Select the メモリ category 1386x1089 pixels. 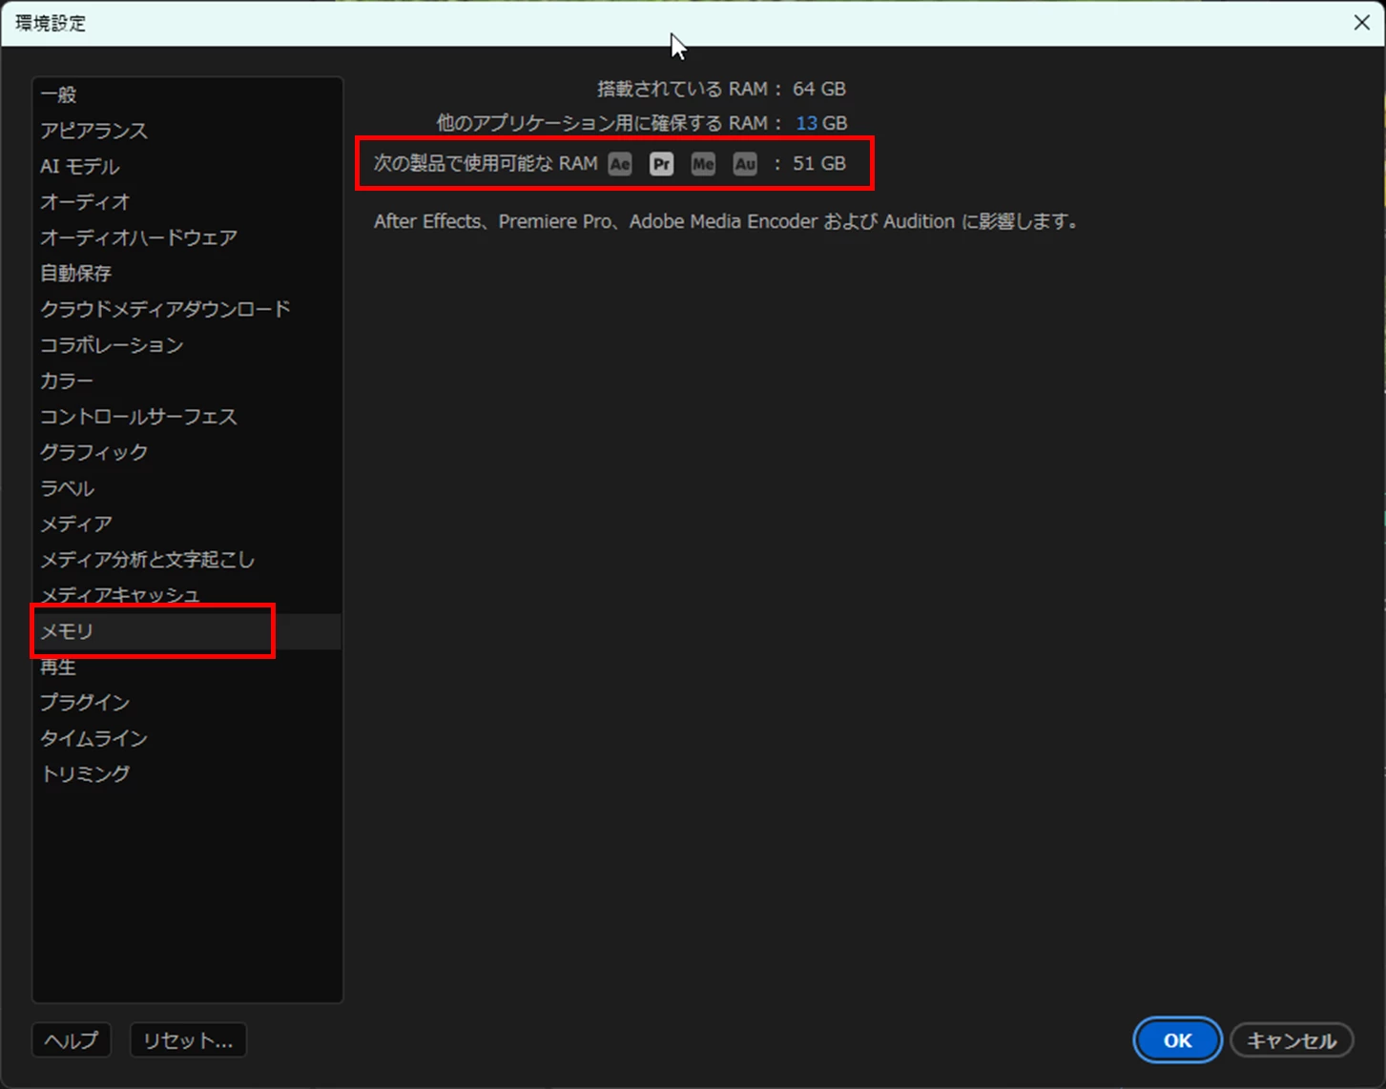point(187,631)
